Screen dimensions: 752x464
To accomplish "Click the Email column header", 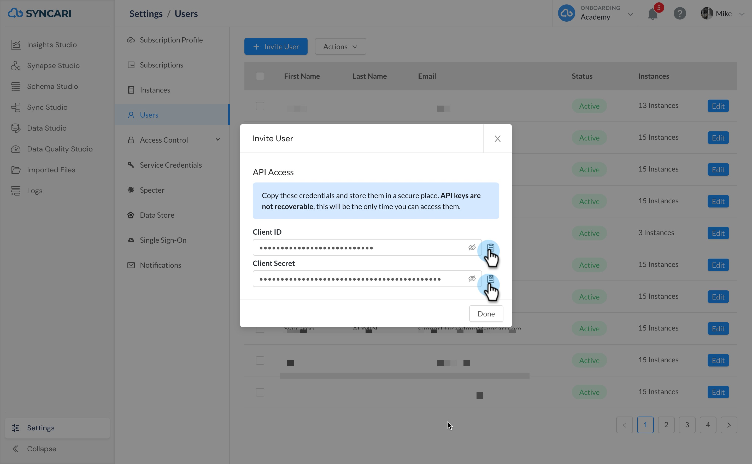I will click(x=427, y=76).
